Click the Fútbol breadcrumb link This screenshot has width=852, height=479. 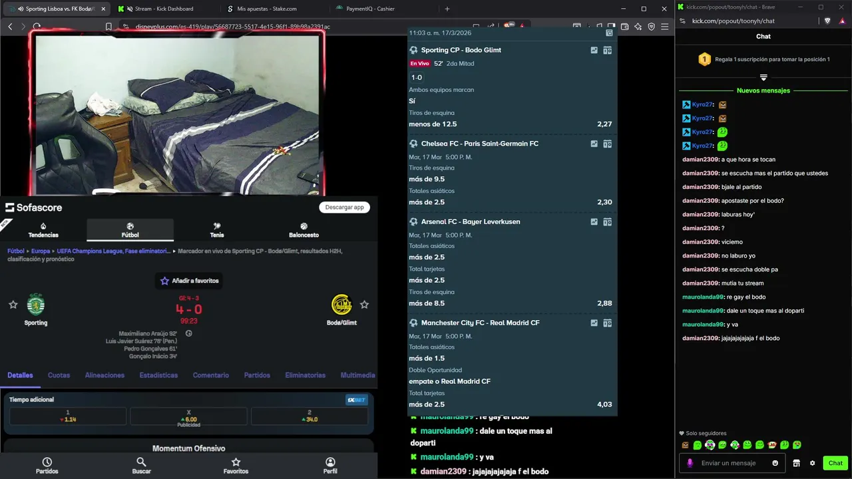coord(16,251)
